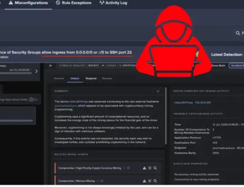This screenshot has height=187, width=244.
Task: Click the Show Both option
Action: 218,65
